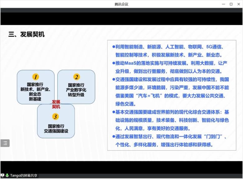Screen dimensions: 243x179
Task: Click the slide heading "三、发展契机"
Action: (x=26, y=34)
